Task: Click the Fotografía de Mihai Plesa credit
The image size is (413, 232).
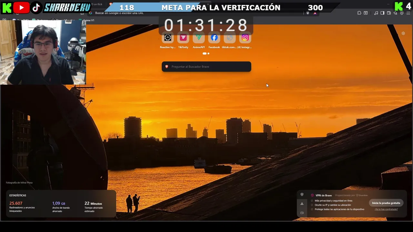Action: tap(19, 183)
